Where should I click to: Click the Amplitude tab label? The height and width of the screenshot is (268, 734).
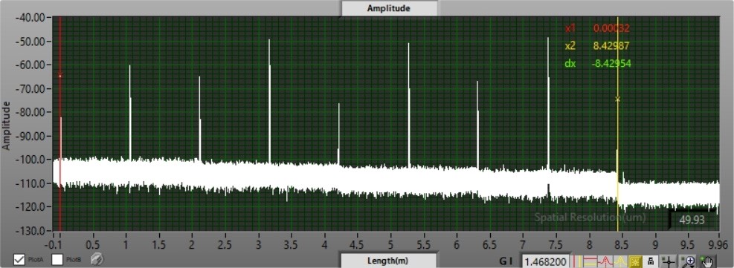pos(389,8)
